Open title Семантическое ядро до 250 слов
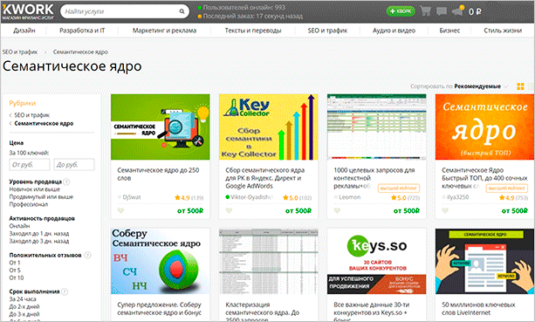This screenshot has width=535, height=322. point(158,174)
